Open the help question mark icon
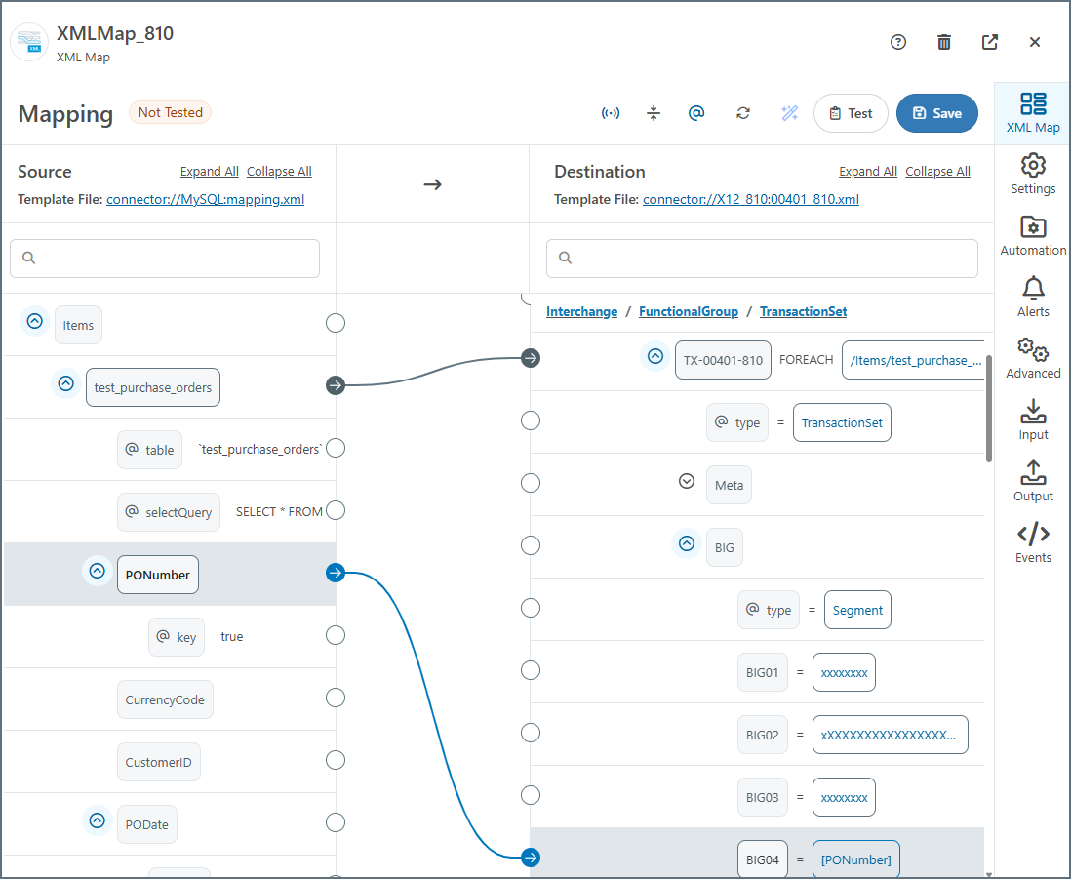This screenshot has width=1071, height=879. pos(898,42)
